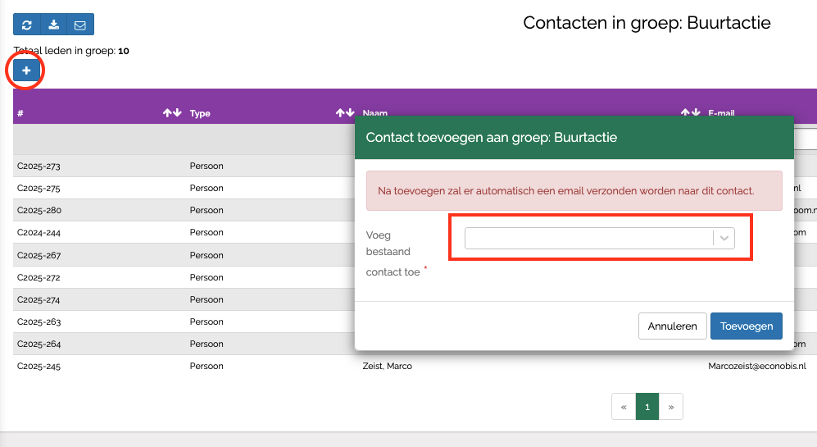Click the # column header
The image size is (817, 447).
point(20,113)
